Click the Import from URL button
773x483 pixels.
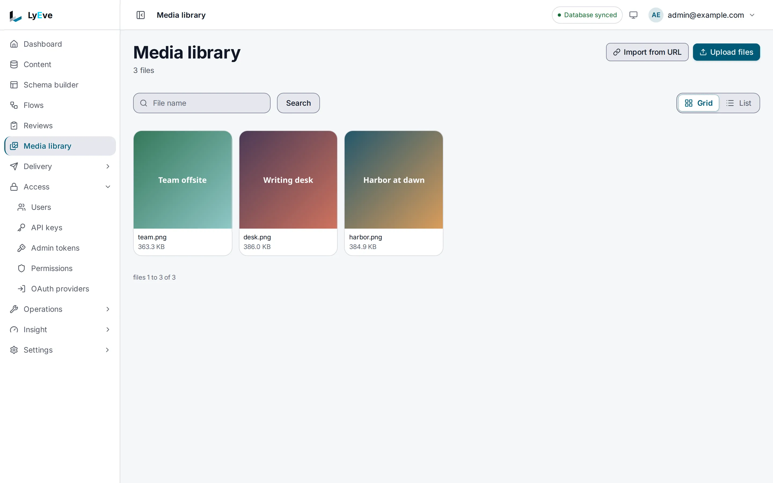pyautogui.click(x=647, y=52)
